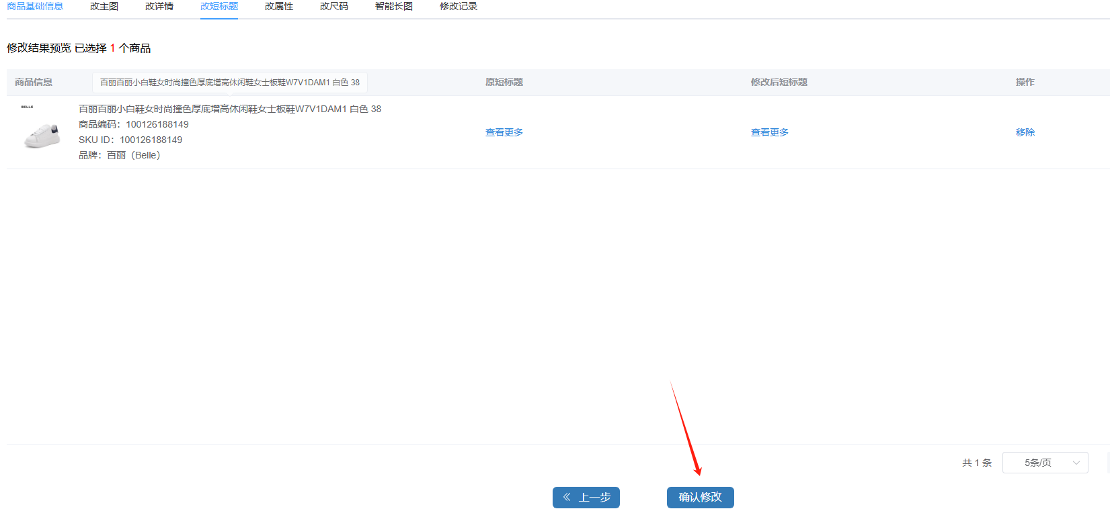
Task: Switch to the 改尺码 tab
Action: (334, 6)
